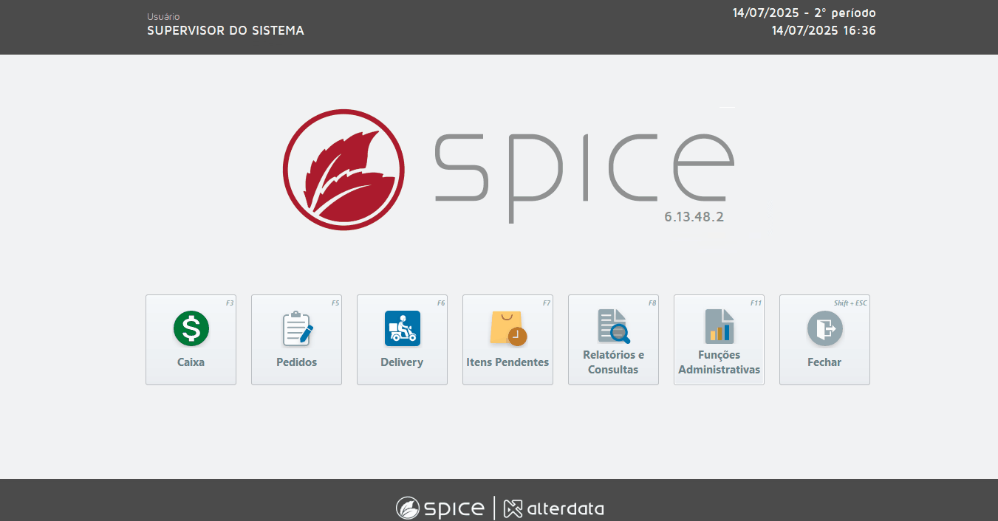
Task: Open Funções Administrativas chart icon
Action: pyautogui.click(x=719, y=326)
